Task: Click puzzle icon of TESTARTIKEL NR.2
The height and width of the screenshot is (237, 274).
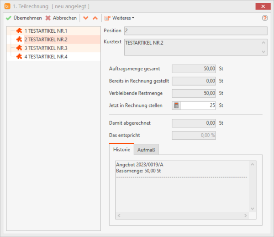Action: pyautogui.click(x=19, y=40)
